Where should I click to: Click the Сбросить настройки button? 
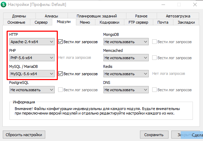(24, 135)
